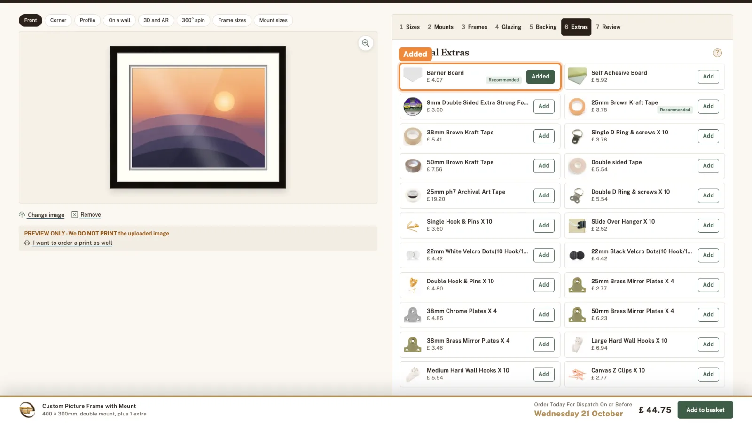Click the Remove link
The width and height of the screenshot is (752, 423).
click(x=91, y=215)
